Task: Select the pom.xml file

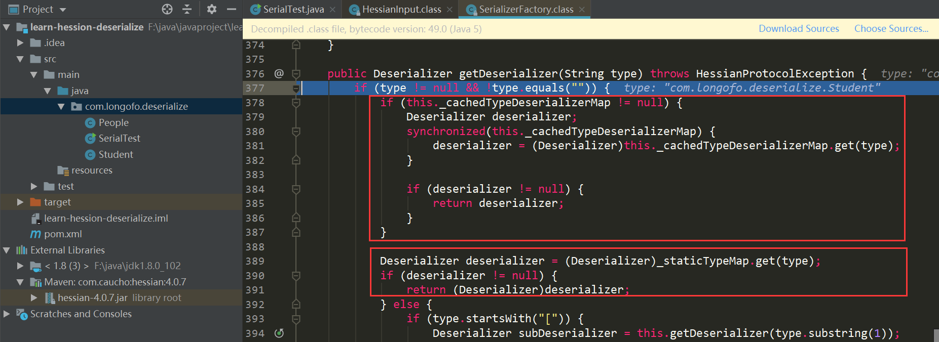Action: [63, 234]
